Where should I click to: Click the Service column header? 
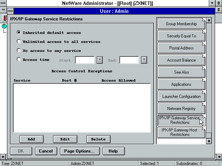click(x=22, y=80)
